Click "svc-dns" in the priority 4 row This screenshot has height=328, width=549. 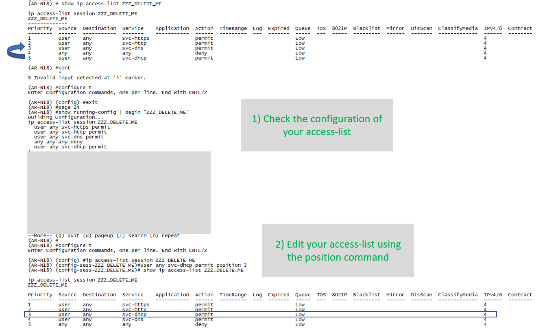point(133,319)
